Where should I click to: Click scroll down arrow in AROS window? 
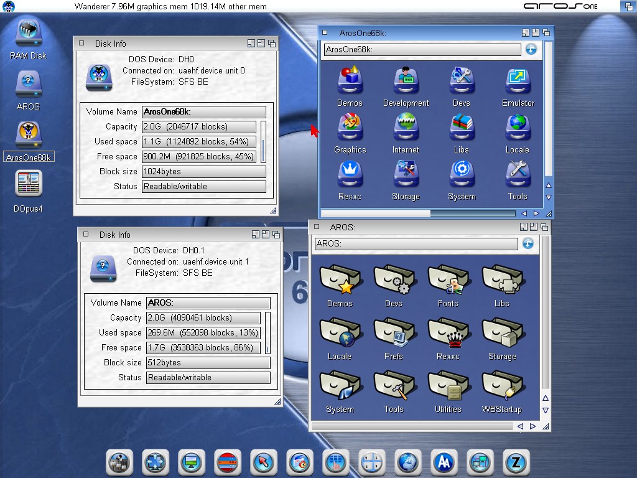click(546, 410)
